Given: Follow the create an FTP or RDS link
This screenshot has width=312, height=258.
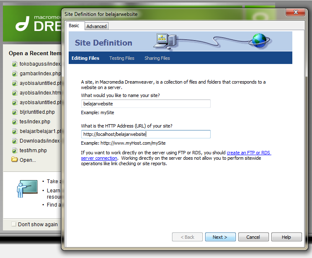Looking at the screenshot, I should tap(249, 153).
